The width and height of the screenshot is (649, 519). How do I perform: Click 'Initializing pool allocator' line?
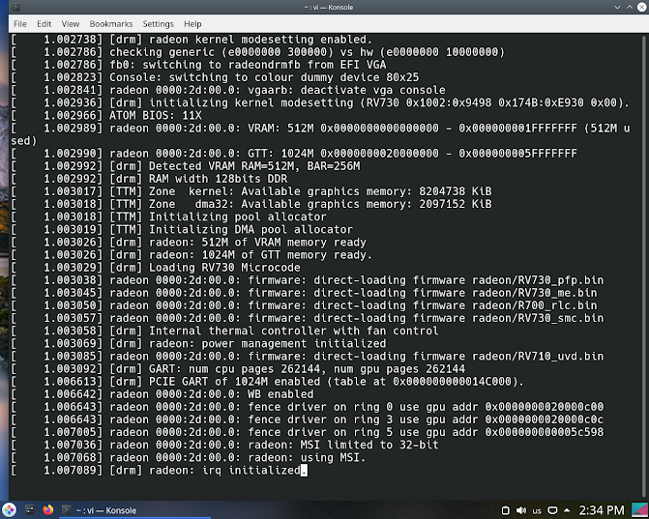(218, 216)
